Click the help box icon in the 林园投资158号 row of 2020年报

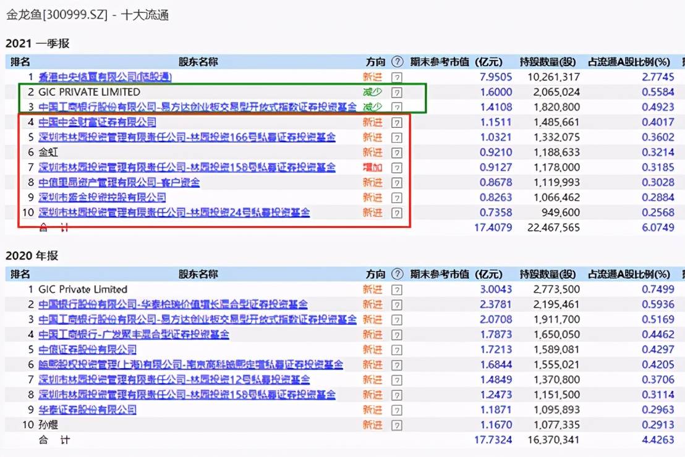pos(397,395)
